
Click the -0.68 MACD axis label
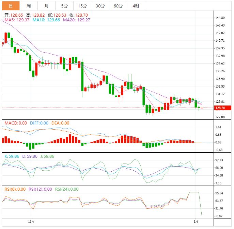point(219,150)
